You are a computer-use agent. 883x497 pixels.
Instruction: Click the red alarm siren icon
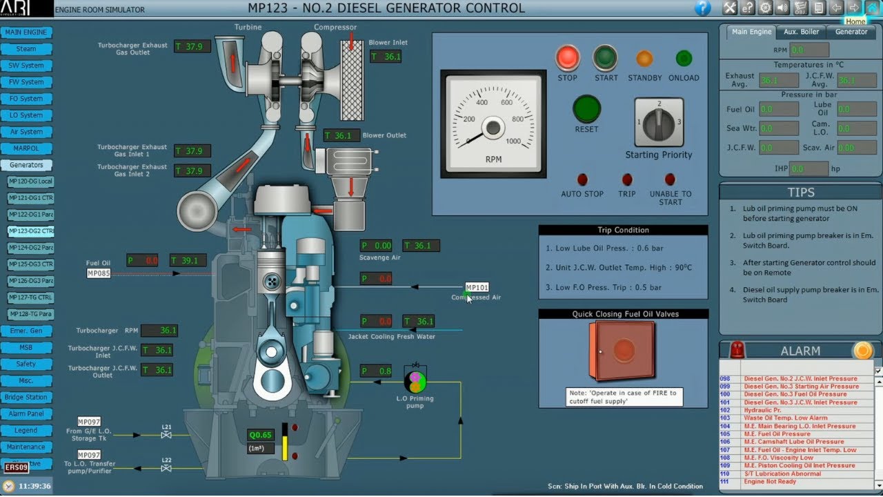pos(738,350)
